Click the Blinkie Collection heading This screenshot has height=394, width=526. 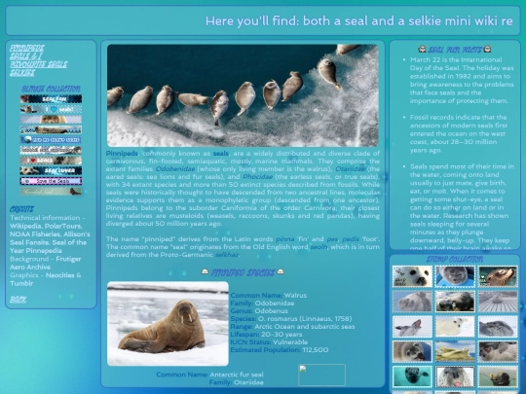click(x=51, y=89)
